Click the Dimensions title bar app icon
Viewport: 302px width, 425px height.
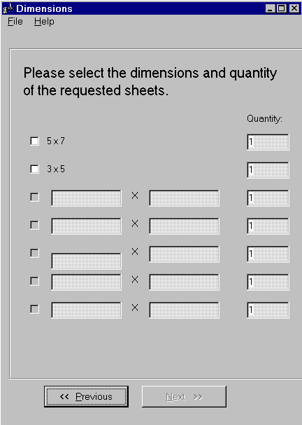[8, 8]
